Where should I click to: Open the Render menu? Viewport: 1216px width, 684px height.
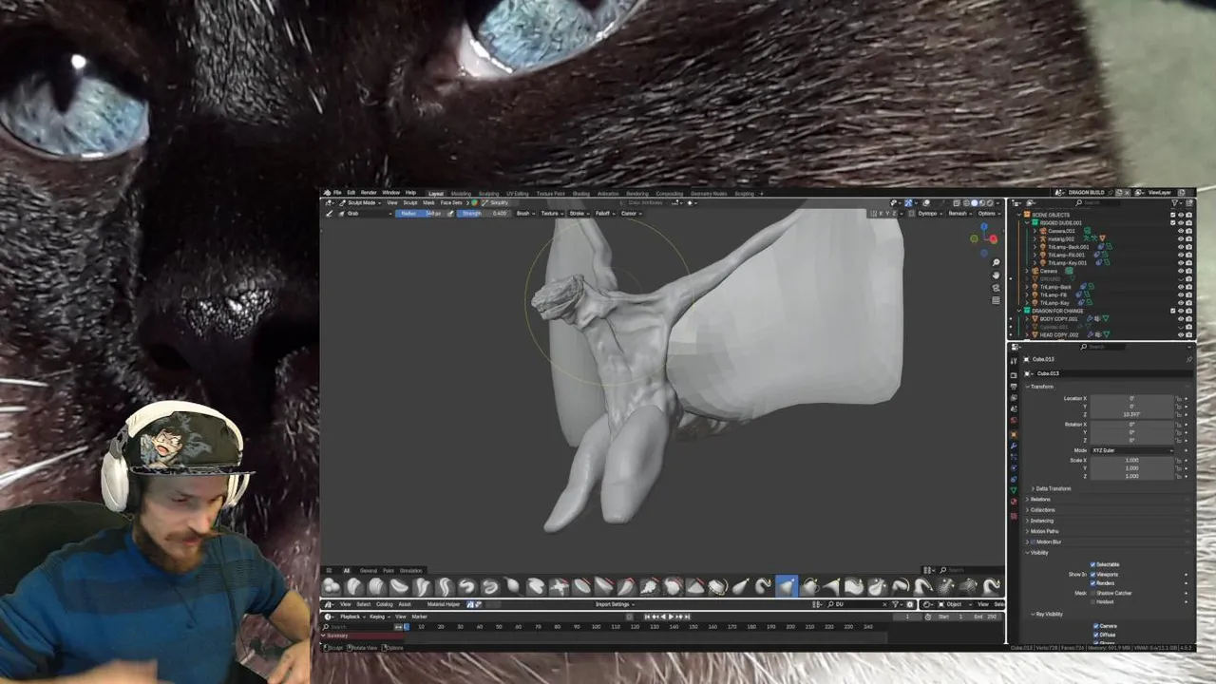point(369,193)
